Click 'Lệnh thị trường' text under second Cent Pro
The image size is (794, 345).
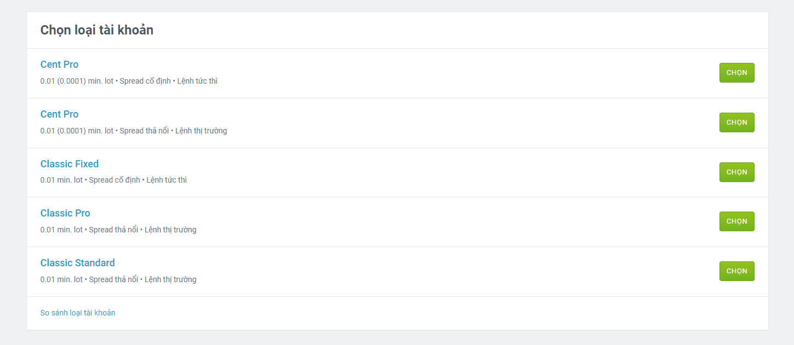coord(201,131)
